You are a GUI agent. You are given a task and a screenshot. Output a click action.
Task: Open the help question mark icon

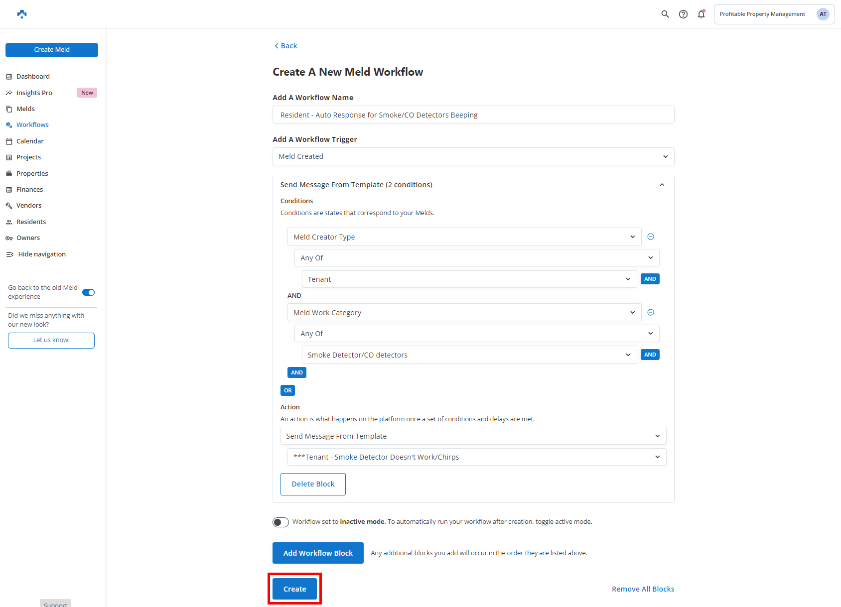[x=683, y=14]
